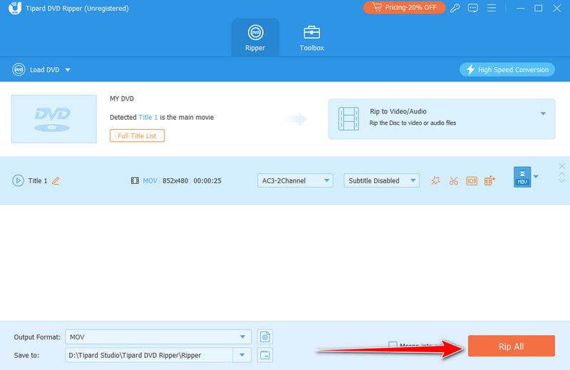Click the MOV output format icon
The image size is (570, 370).
coord(522,178)
